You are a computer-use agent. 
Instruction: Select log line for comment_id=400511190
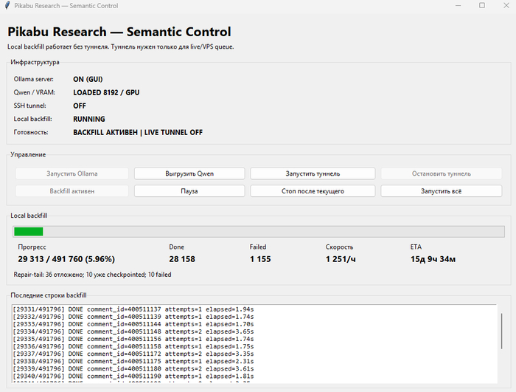tap(133, 376)
